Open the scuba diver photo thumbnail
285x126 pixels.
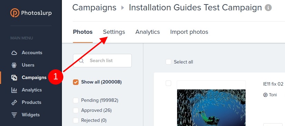point(211,108)
